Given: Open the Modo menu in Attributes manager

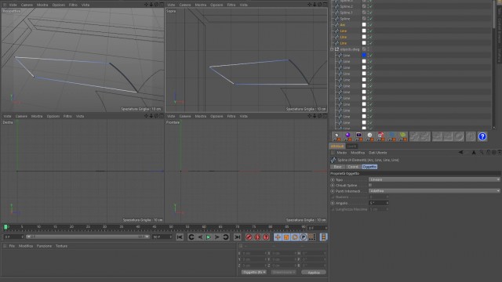Looking at the screenshot, I should coord(342,153).
